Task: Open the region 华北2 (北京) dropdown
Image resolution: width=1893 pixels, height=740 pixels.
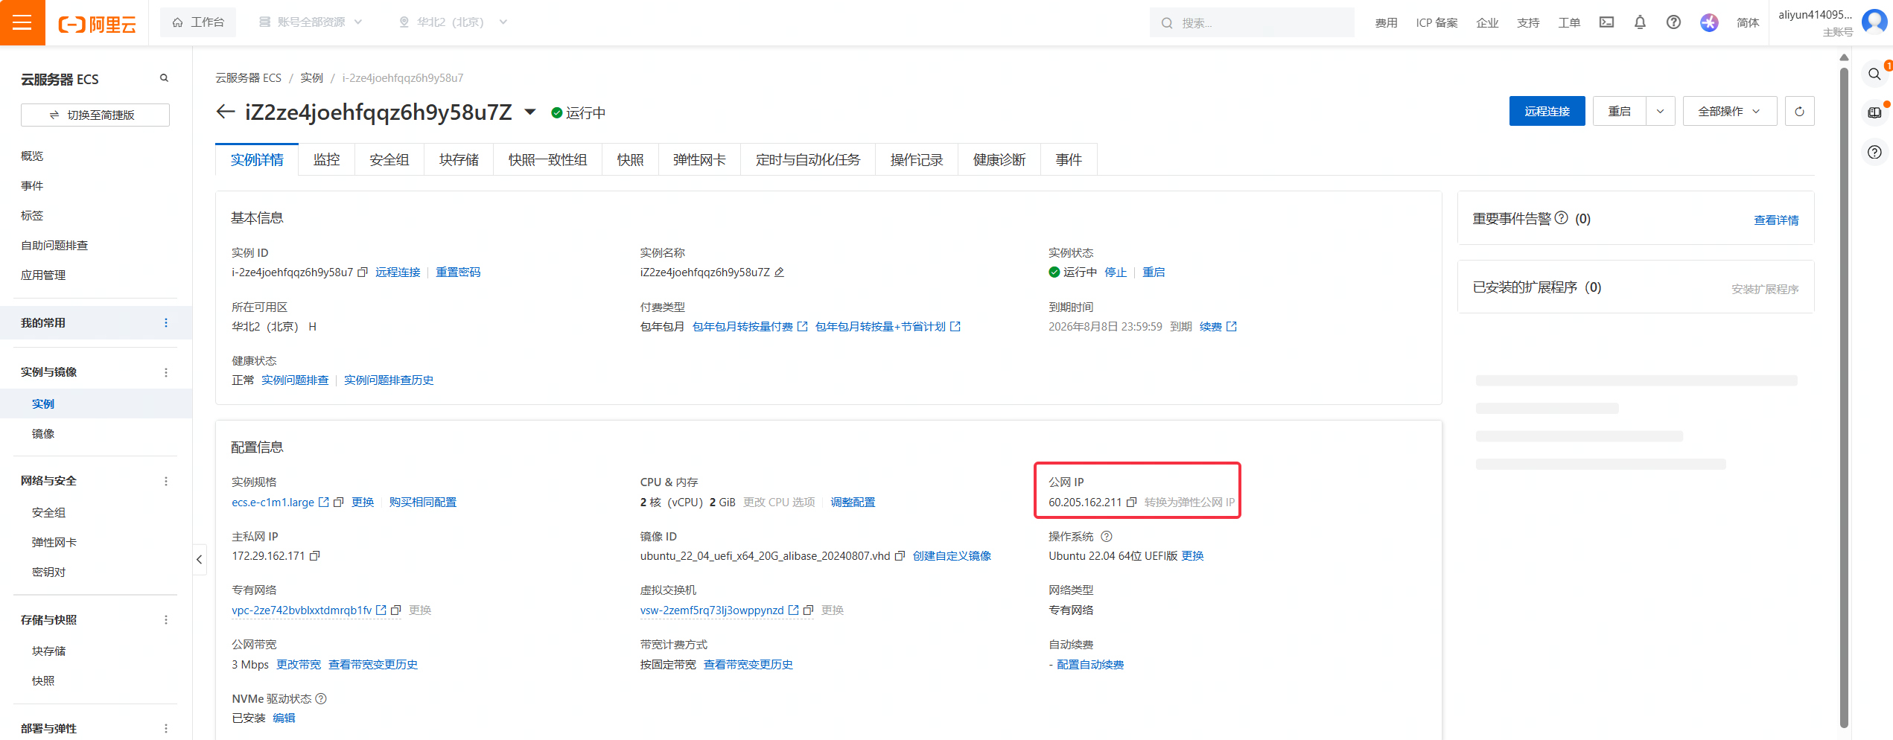Action: [453, 22]
